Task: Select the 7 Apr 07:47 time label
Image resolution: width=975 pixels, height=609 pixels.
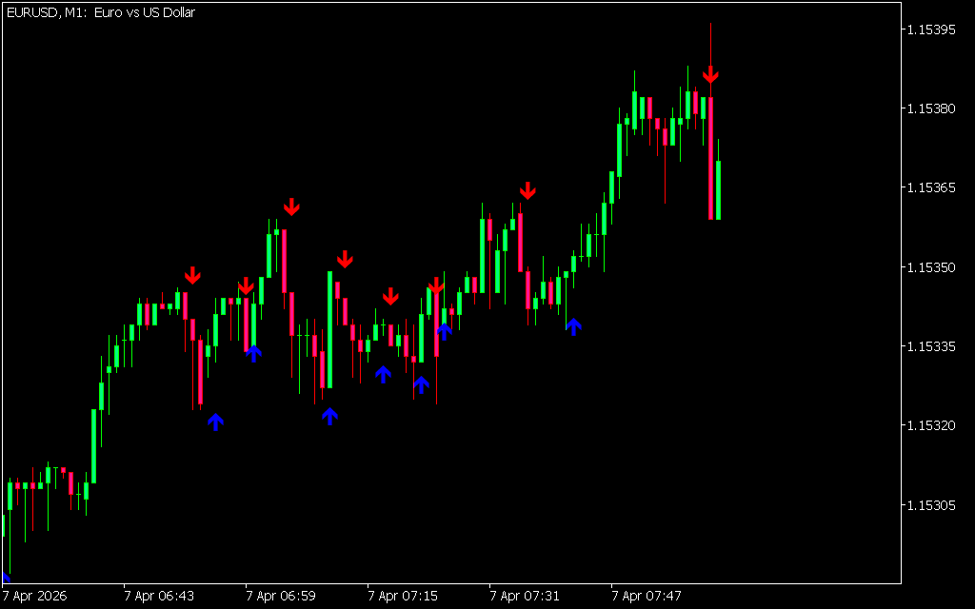Action: click(647, 597)
